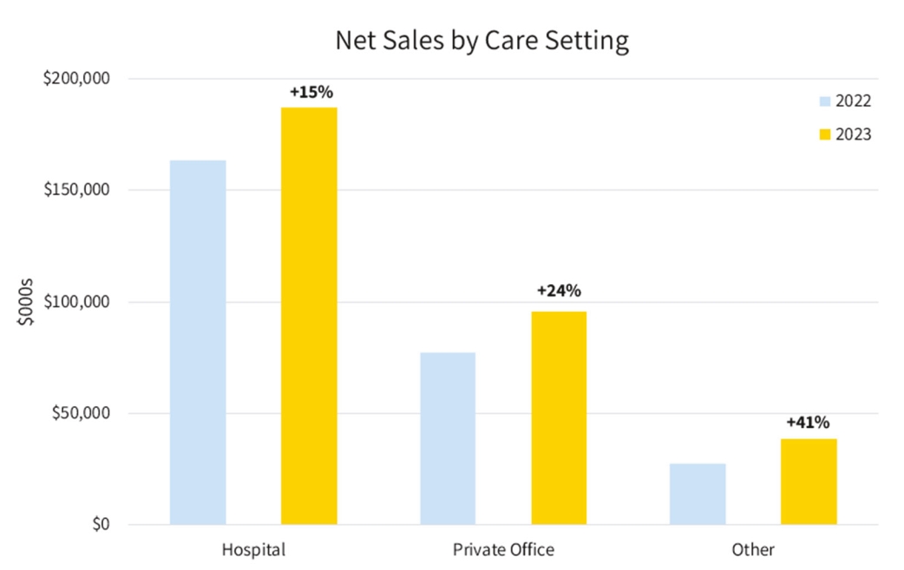Click the Other 2022 light blue bar

pos(698,494)
